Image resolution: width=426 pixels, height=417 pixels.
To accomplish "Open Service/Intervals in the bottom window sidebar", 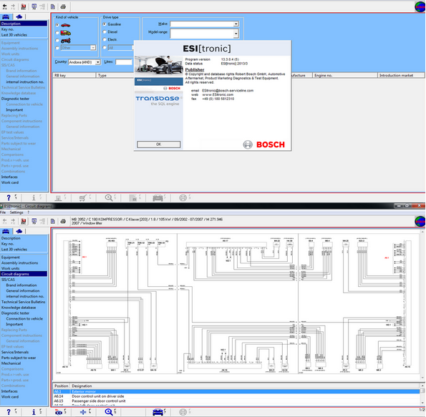I will click(x=15, y=352).
